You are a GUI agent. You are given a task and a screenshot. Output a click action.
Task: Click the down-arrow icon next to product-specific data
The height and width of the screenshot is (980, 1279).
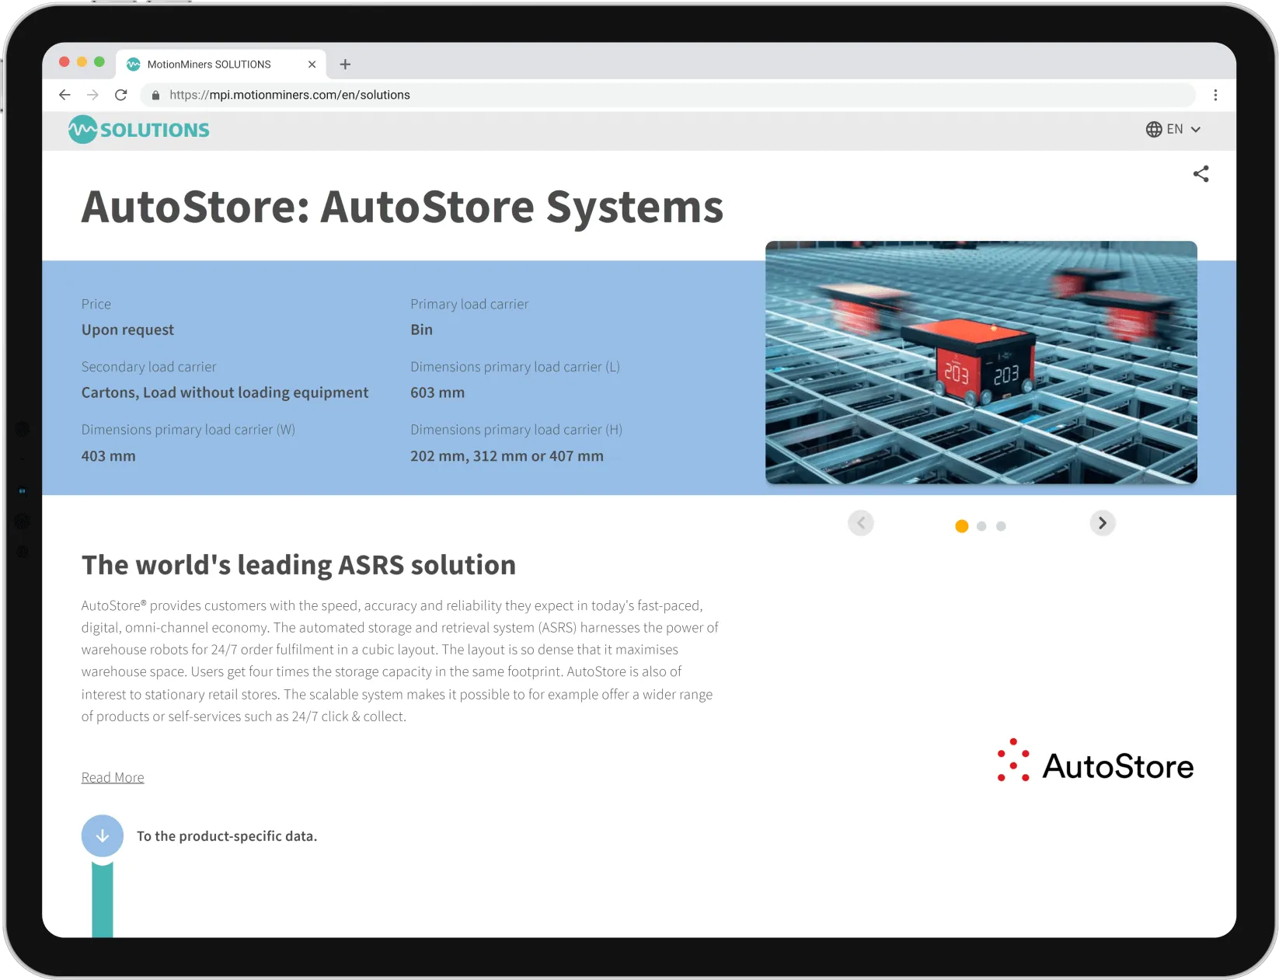point(102,835)
